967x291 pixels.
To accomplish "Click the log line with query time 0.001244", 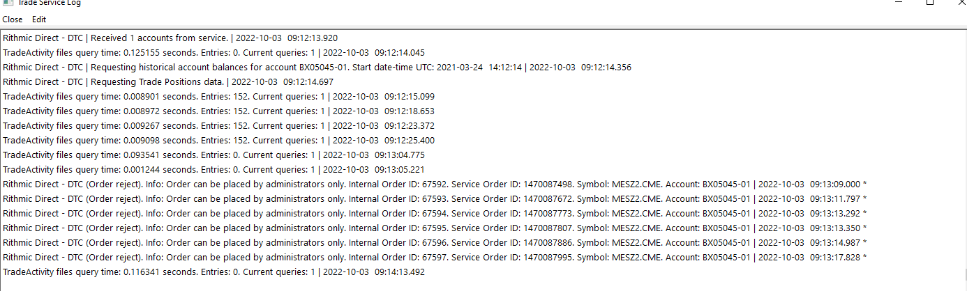I will tap(213, 169).
